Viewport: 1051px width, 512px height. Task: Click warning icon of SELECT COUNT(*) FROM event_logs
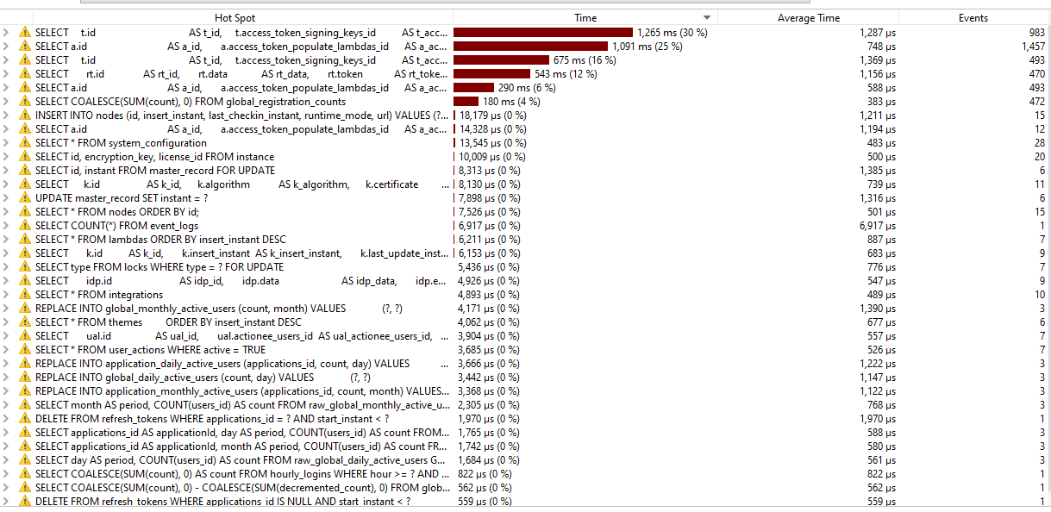25,226
